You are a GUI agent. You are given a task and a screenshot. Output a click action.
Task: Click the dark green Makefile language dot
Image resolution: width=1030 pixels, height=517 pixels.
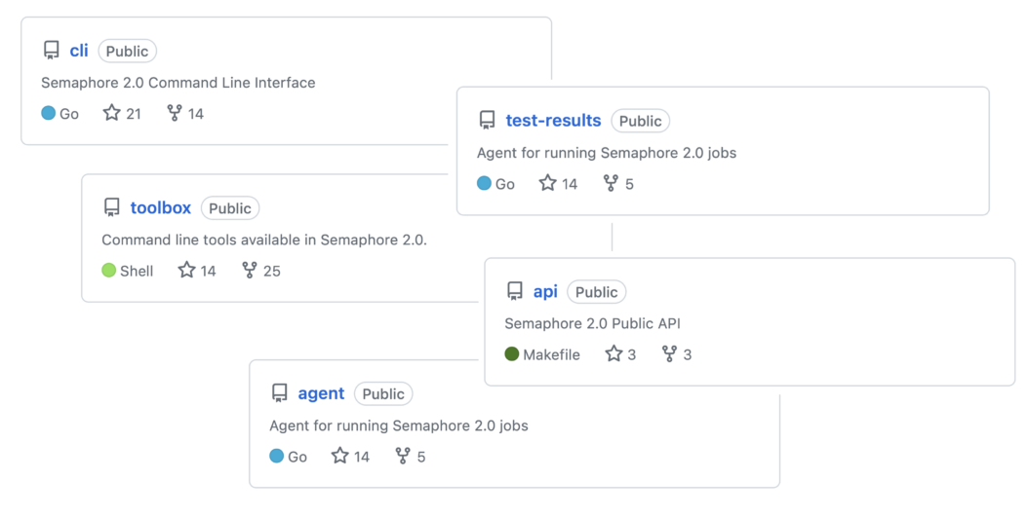click(512, 354)
